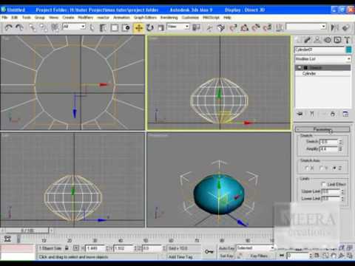Switch to the Modify command panel tab
Viewport: 355px width, 266px height.
pos(308,40)
